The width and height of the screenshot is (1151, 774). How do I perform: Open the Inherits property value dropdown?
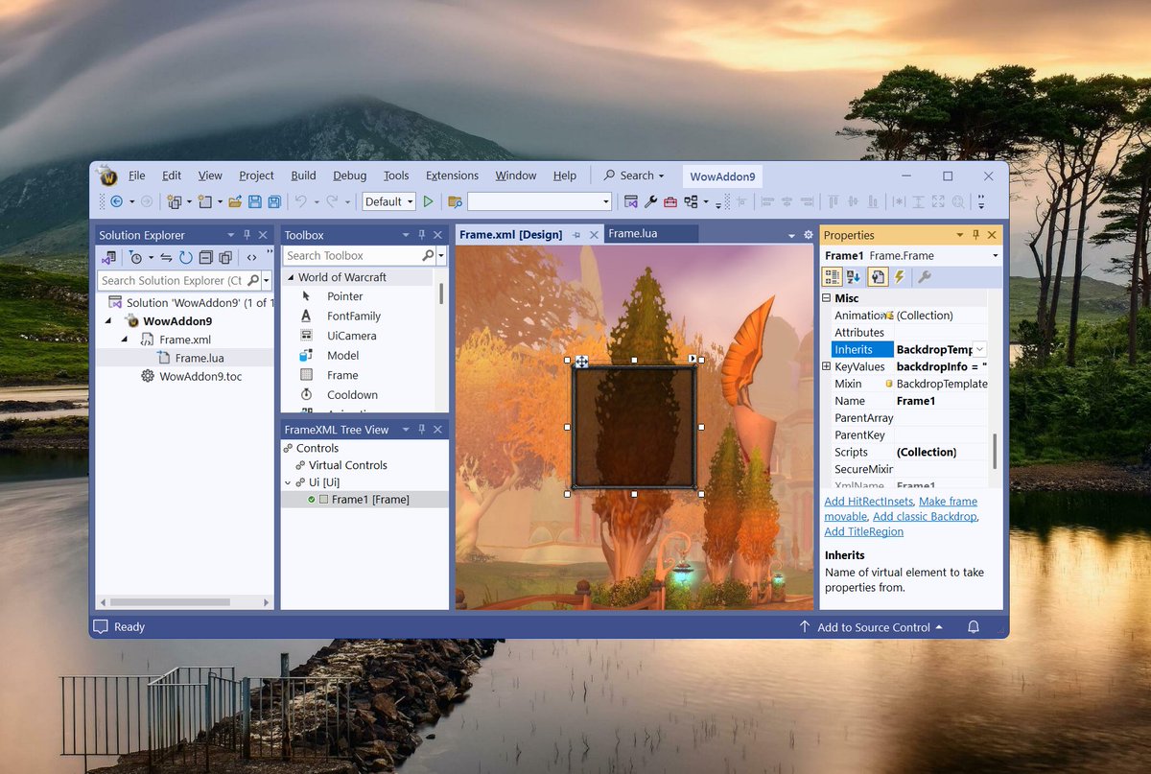pos(980,350)
